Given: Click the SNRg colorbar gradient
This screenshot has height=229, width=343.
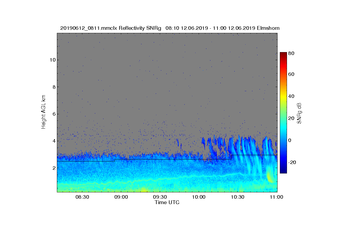Looking at the screenshot, I should 283,113.
